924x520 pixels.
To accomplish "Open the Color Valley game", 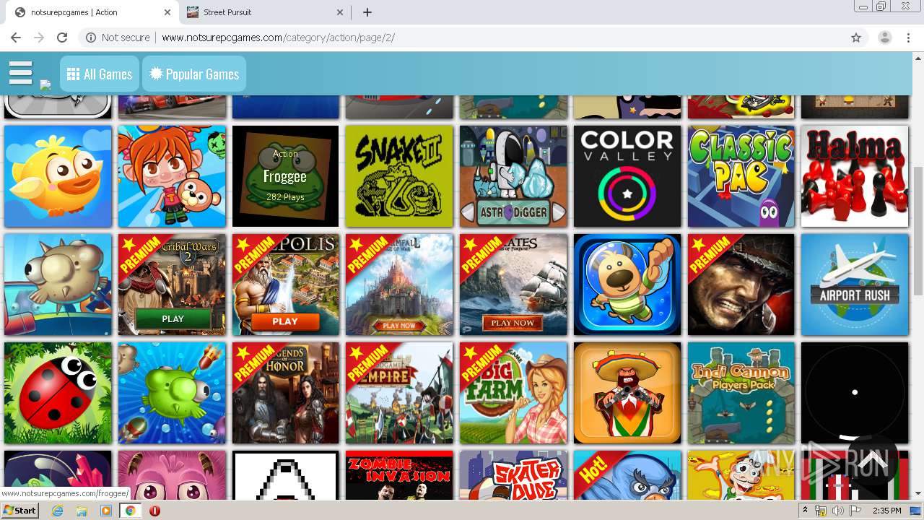I will (x=627, y=176).
